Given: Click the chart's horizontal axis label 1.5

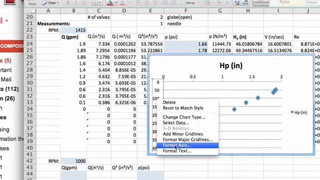Looking at the screenshot, I should [x=252, y=76].
